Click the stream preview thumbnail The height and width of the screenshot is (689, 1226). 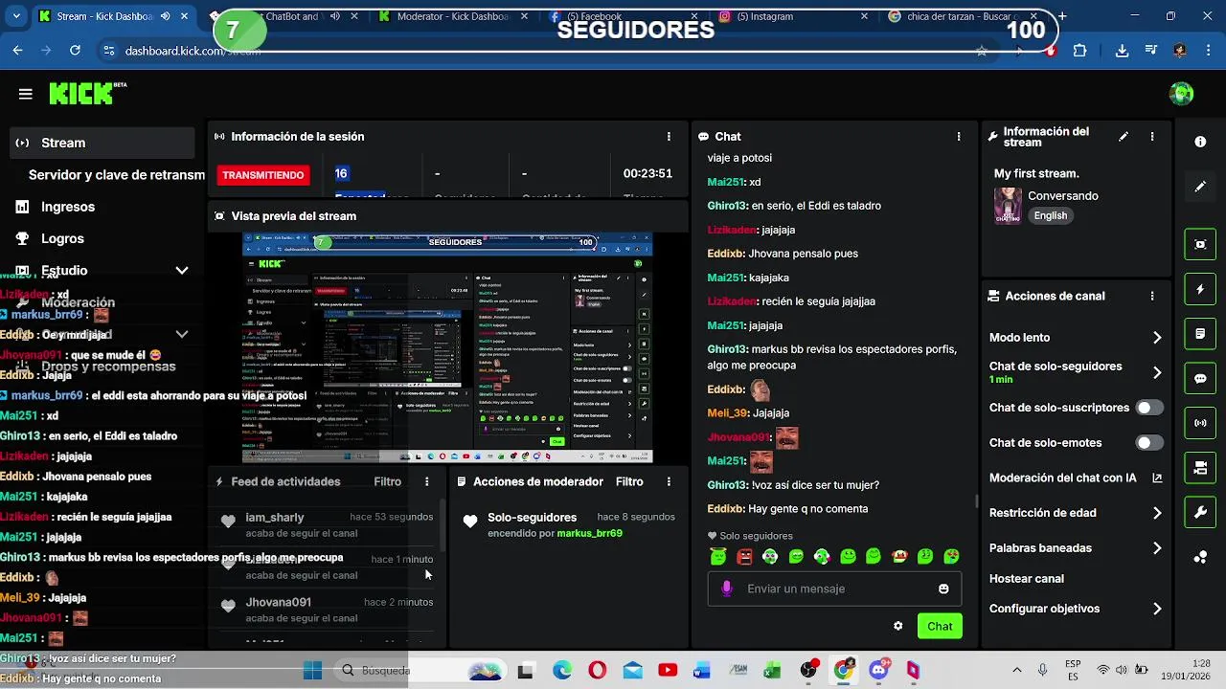coord(447,348)
